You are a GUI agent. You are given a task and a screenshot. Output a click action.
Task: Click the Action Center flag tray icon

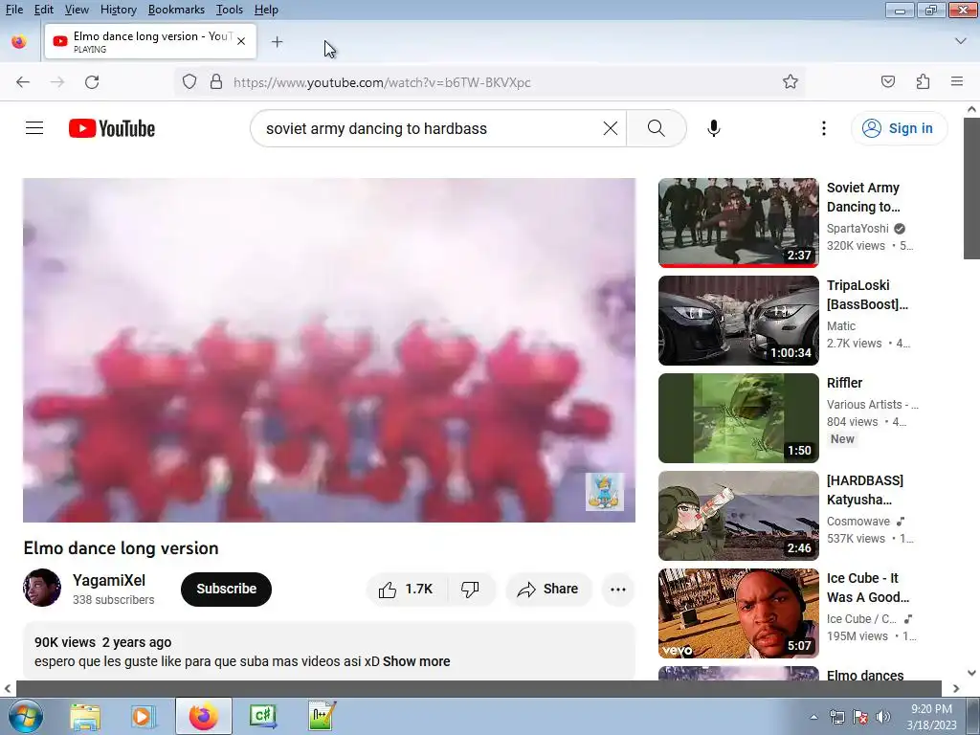860,717
